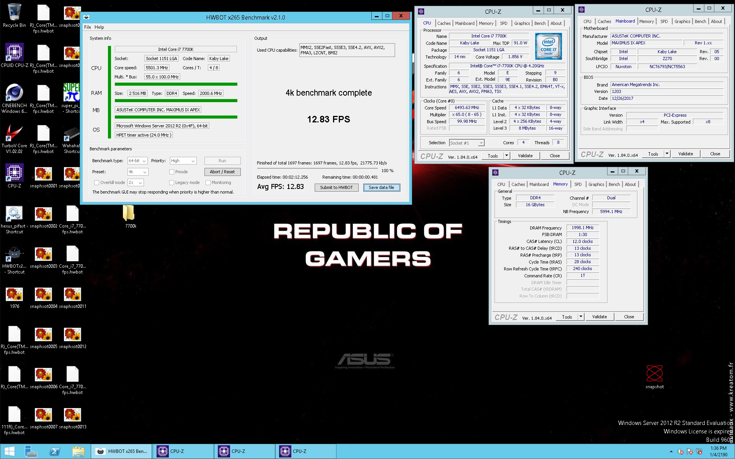Click the Core speed 5501.3 MHz field

(157, 68)
